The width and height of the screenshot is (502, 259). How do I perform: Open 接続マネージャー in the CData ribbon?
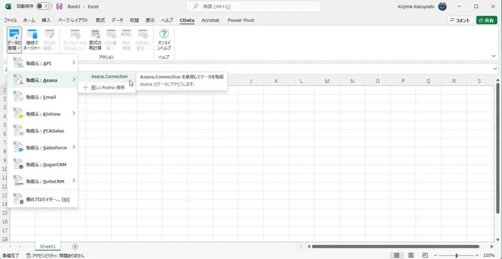click(x=32, y=40)
